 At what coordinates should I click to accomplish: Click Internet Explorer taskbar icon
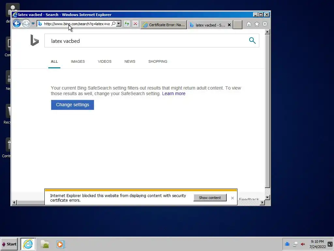(x=28, y=244)
